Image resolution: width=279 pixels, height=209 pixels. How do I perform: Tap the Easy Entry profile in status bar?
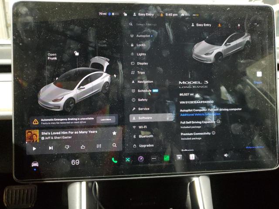click(143, 14)
